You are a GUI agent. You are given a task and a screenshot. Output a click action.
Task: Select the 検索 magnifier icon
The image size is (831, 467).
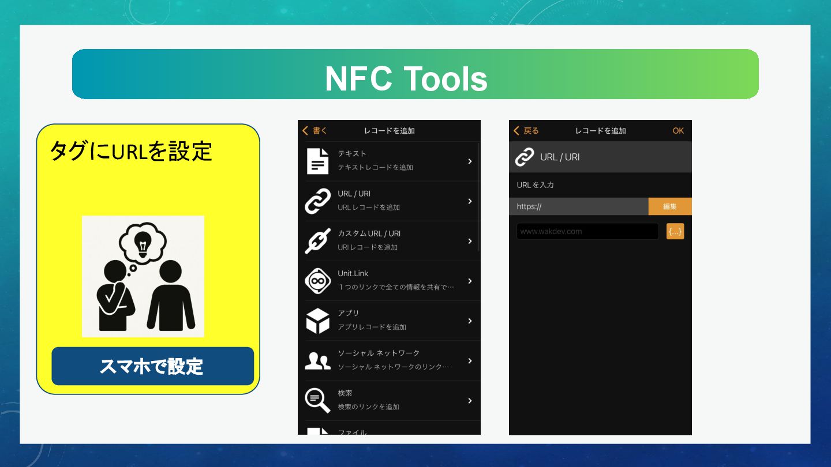[317, 401]
